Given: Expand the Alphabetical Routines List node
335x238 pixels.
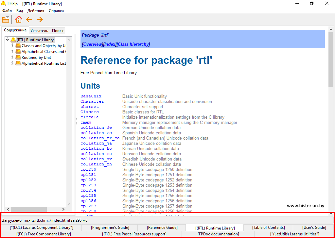Looking at the screenshot, I should pos(12,63).
